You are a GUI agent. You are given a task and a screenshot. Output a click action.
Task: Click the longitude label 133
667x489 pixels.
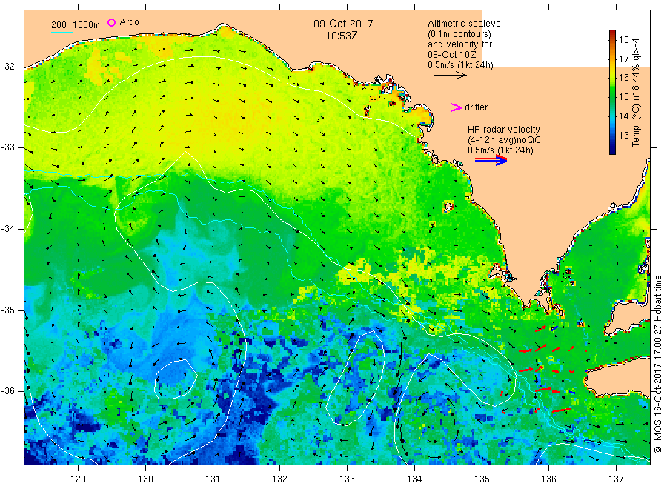click(347, 479)
